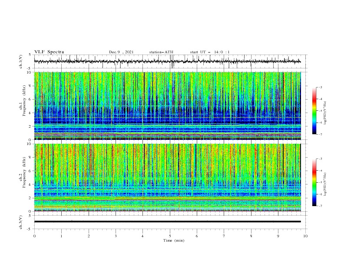Click the color bar beside ch.1 spectrogram
Viewport: 344px width, 265px height.
(x=314, y=111)
